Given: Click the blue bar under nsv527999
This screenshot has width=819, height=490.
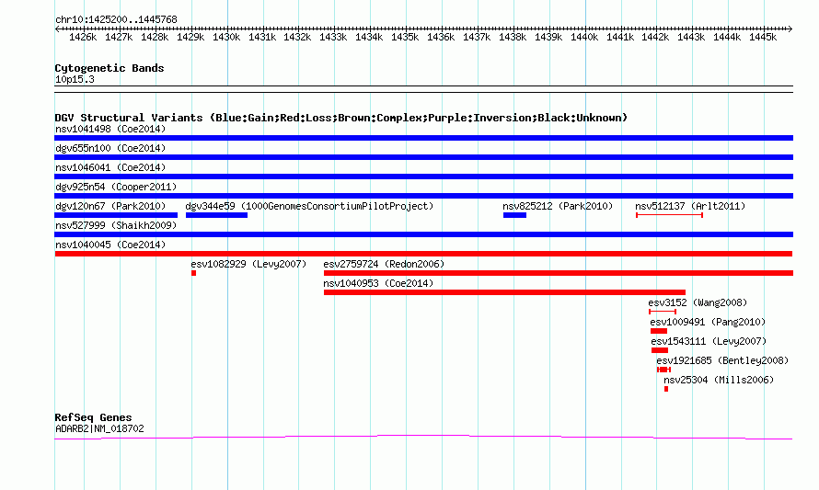Looking at the screenshot, I should pos(423,234).
